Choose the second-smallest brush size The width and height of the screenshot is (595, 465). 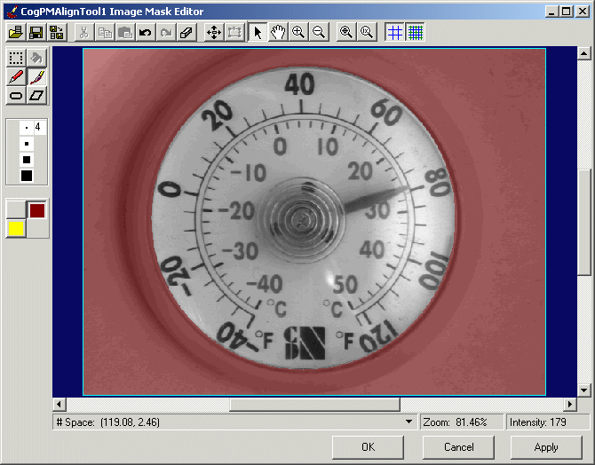pyautogui.click(x=26, y=144)
